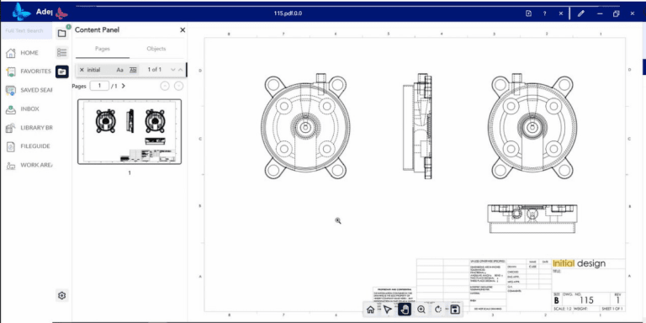Switch to the Objects tab
The image size is (646, 323).
[x=156, y=49]
